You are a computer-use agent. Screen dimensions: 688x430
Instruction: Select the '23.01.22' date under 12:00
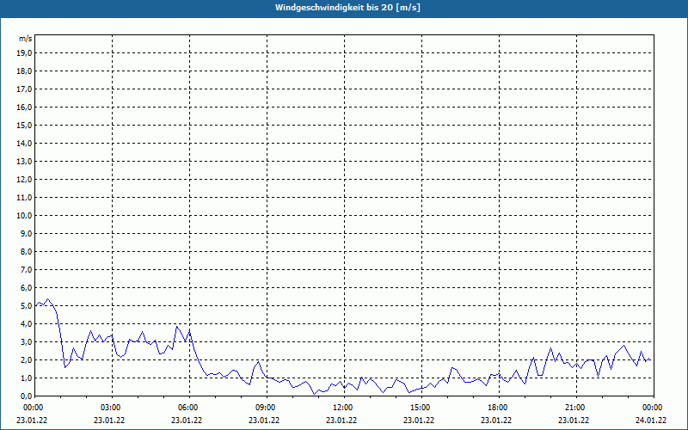tap(341, 421)
